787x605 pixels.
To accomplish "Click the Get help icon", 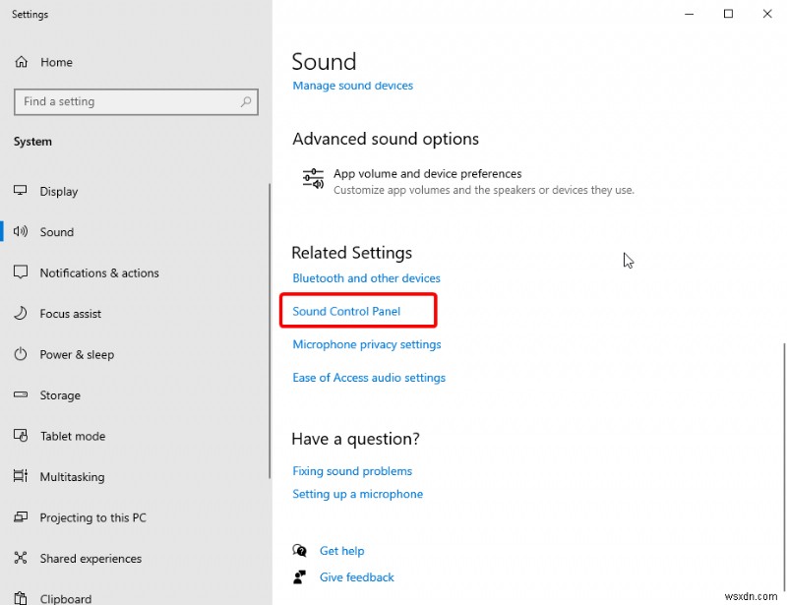I will [300, 550].
